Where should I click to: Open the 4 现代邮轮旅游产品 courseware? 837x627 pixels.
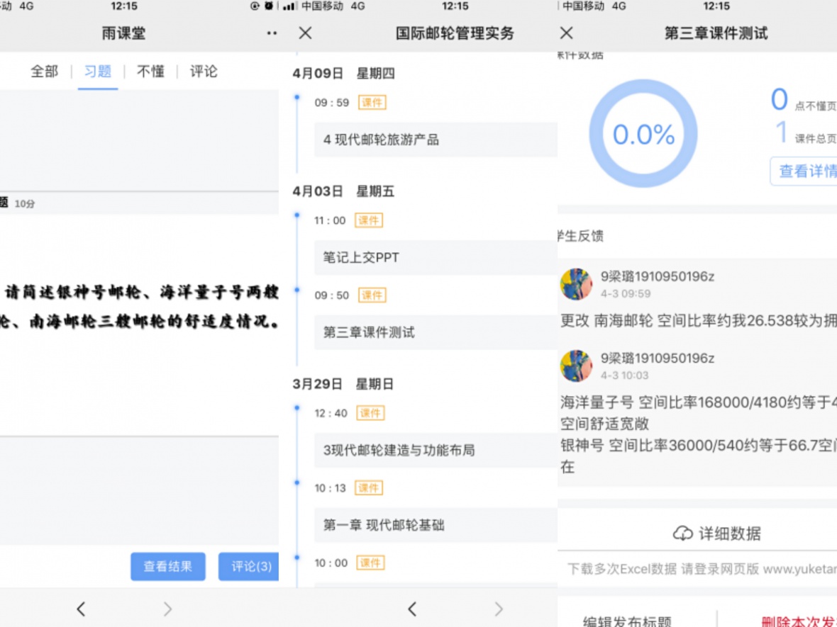pyautogui.click(x=435, y=140)
